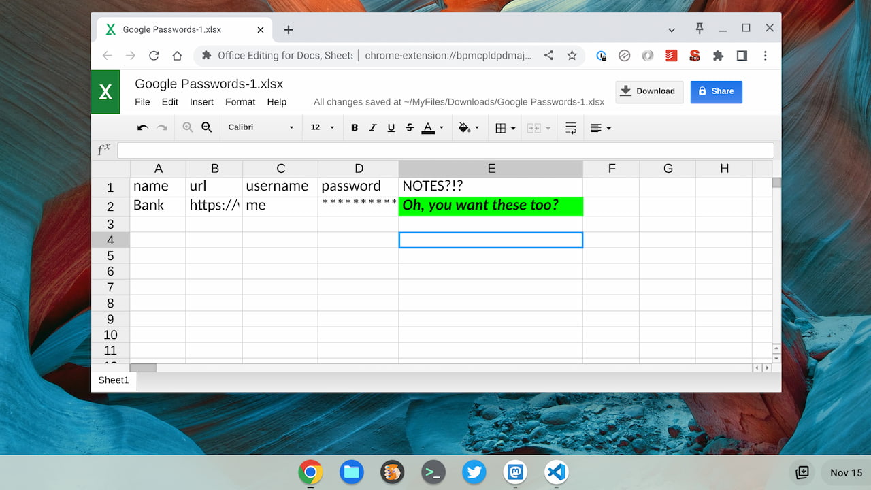Click the 'NOTES?!?' cell
Viewport: 871px width, 490px height.
pyautogui.click(x=491, y=187)
